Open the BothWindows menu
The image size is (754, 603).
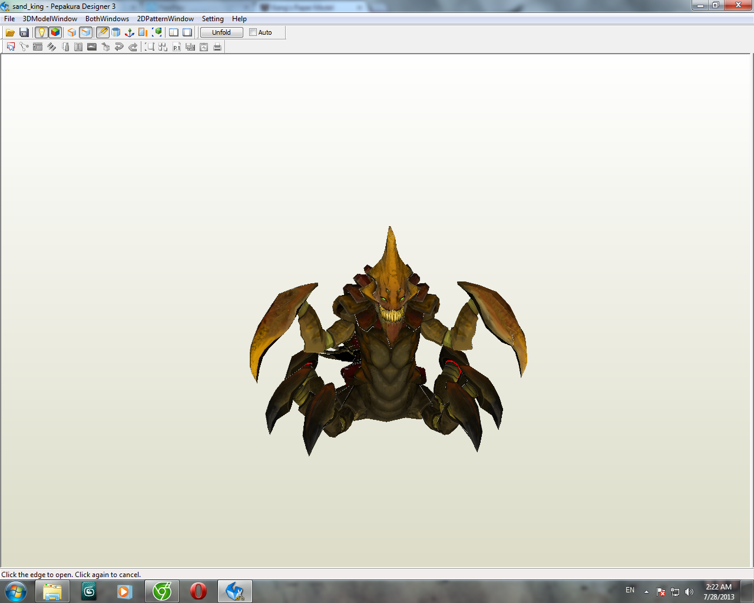[107, 19]
